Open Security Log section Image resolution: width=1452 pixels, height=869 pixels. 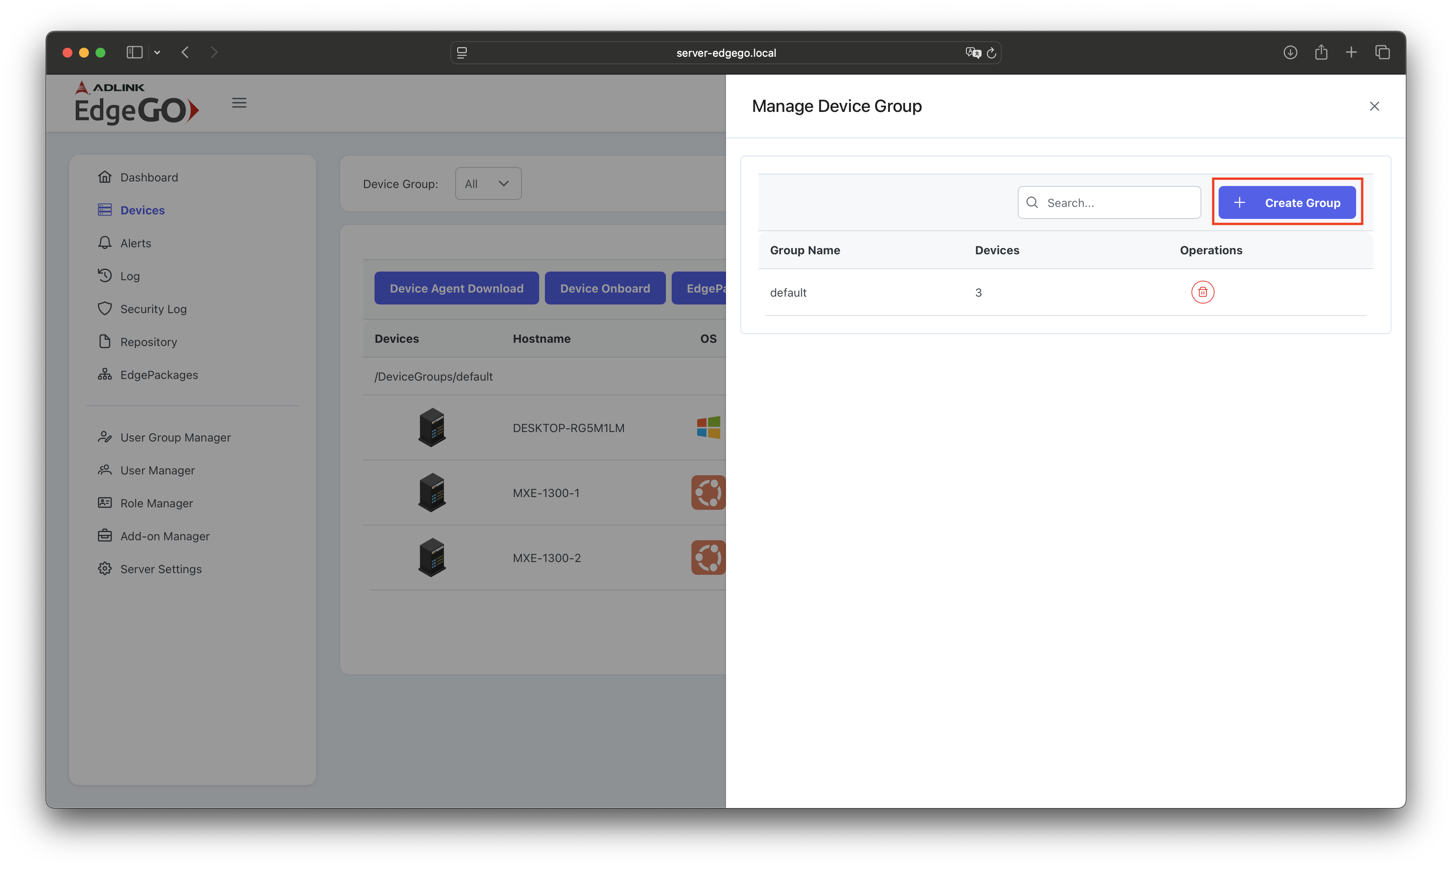point(154,309)
